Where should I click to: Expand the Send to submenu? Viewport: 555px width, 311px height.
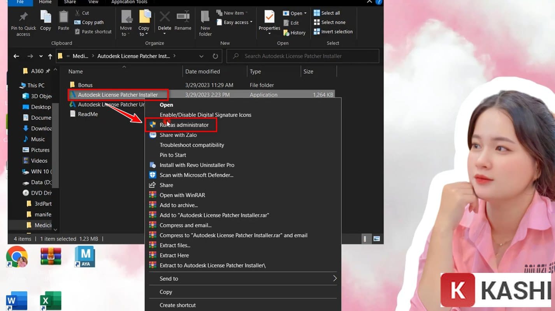pyautogui.click(x=243, y=278)
